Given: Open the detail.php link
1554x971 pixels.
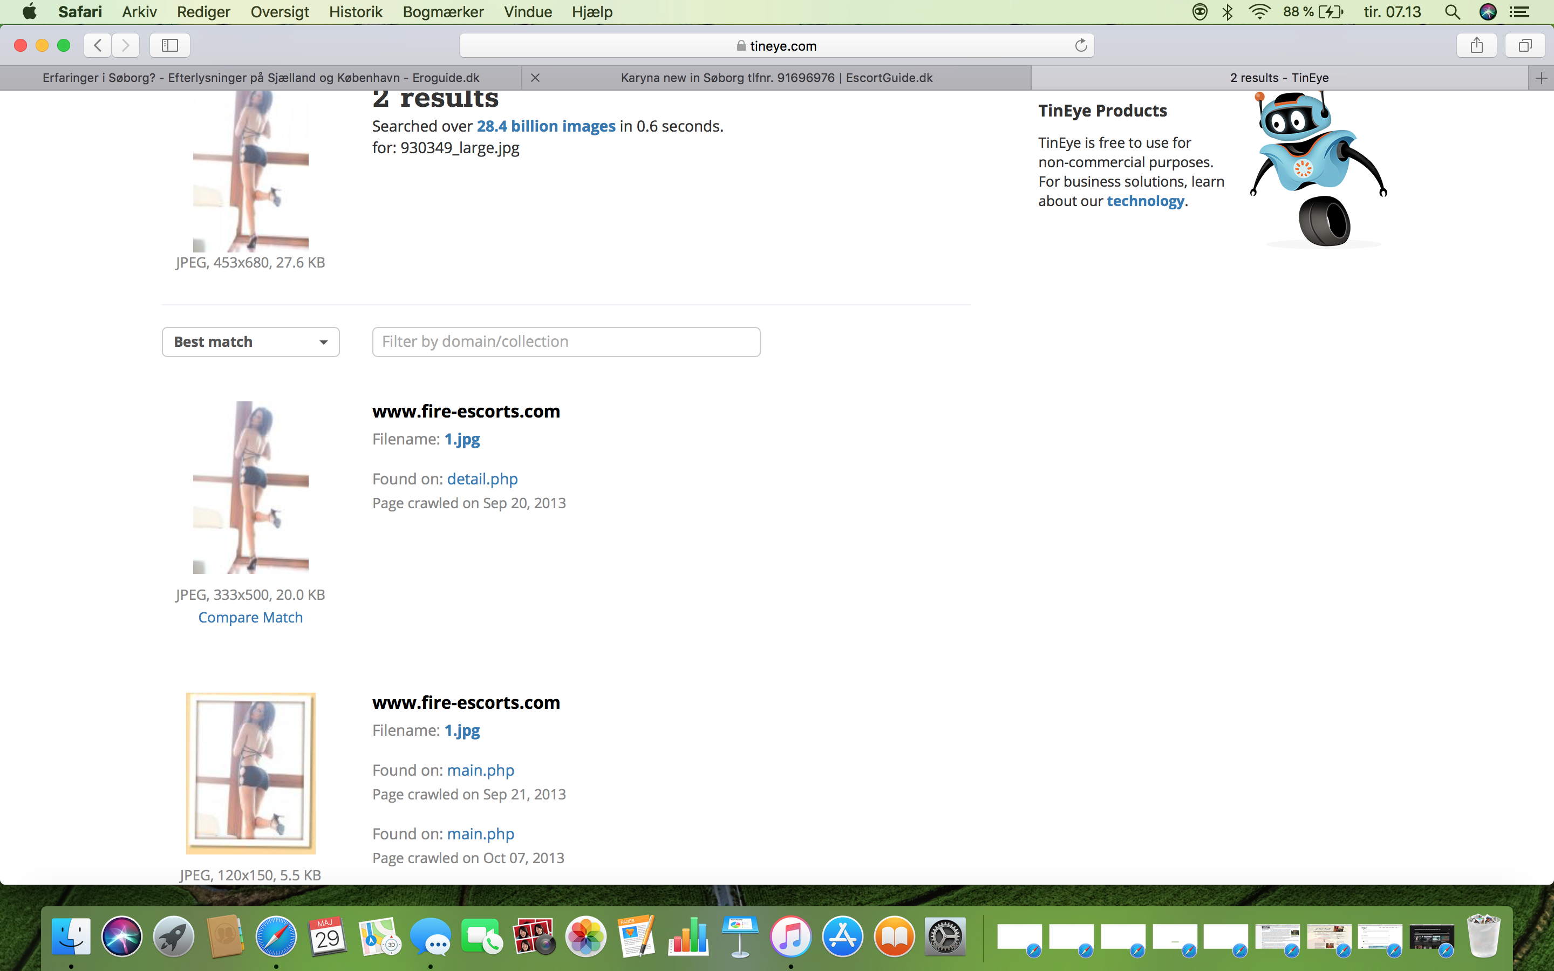Looking at the screenshot, I should coord(482,479).
